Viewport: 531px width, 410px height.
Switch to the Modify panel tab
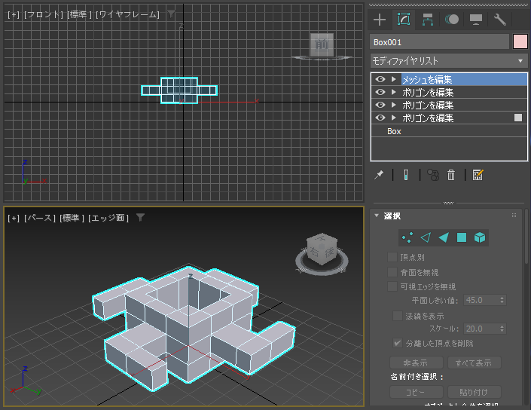[x=404, y=20]
